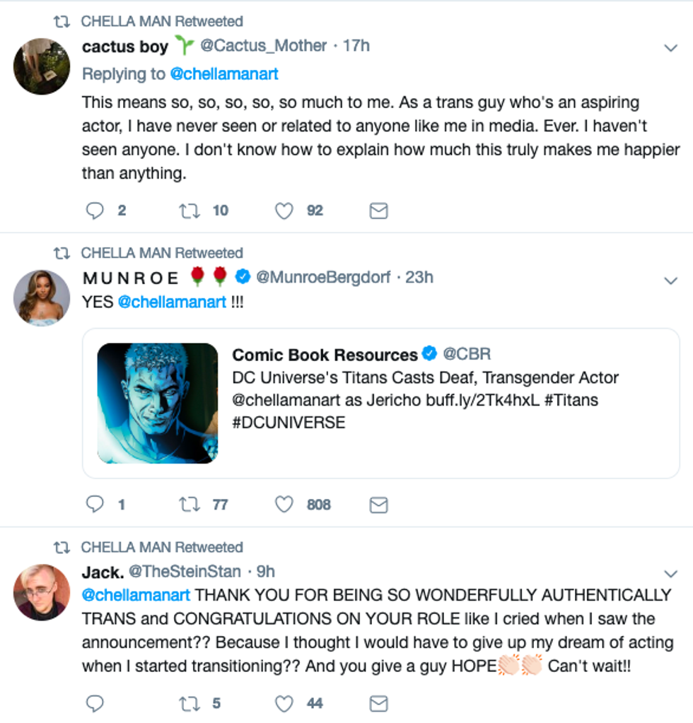
Task: Open Jack's profile picture avatar
Action: tap(42, 592)
